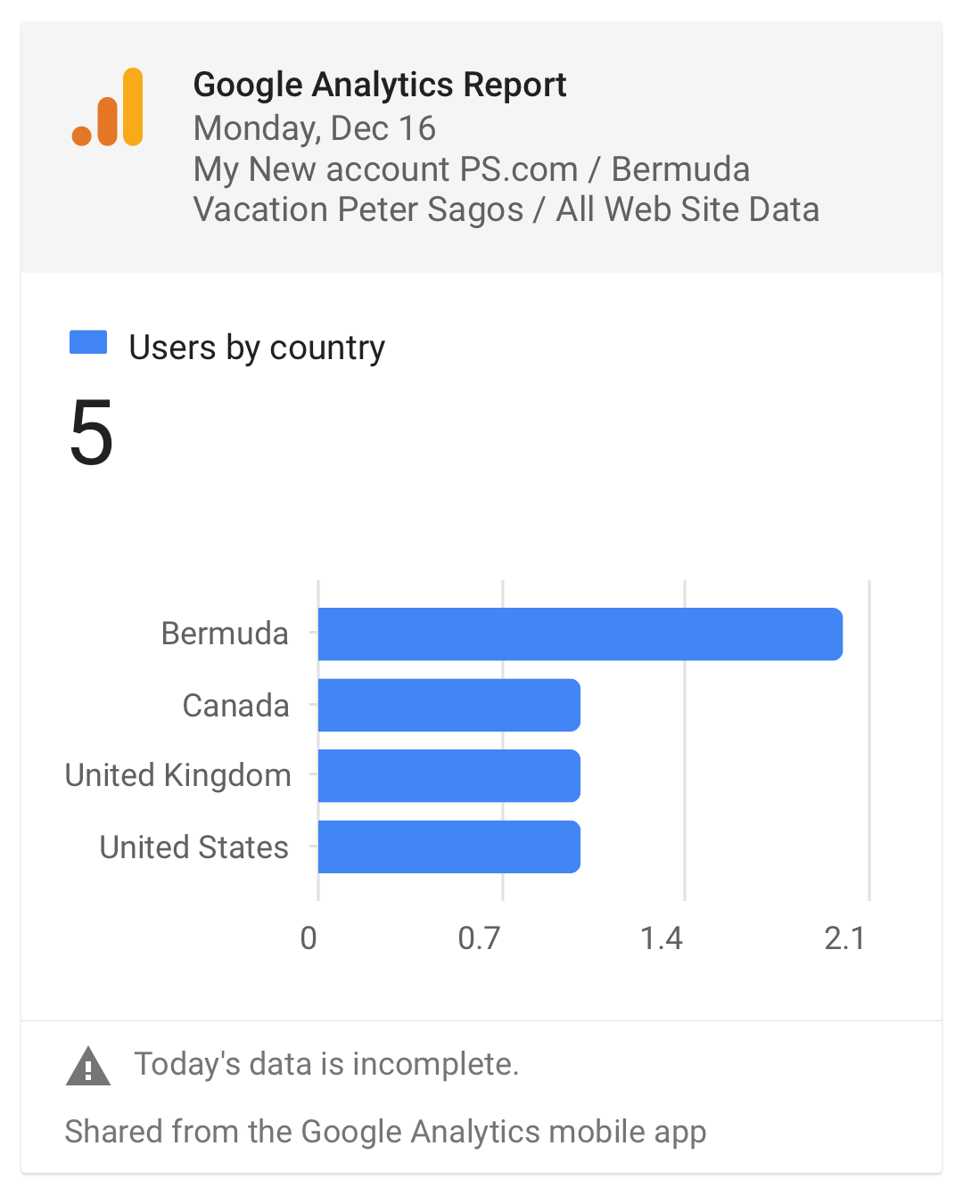Click the United States country label

(x=194, y=847)
